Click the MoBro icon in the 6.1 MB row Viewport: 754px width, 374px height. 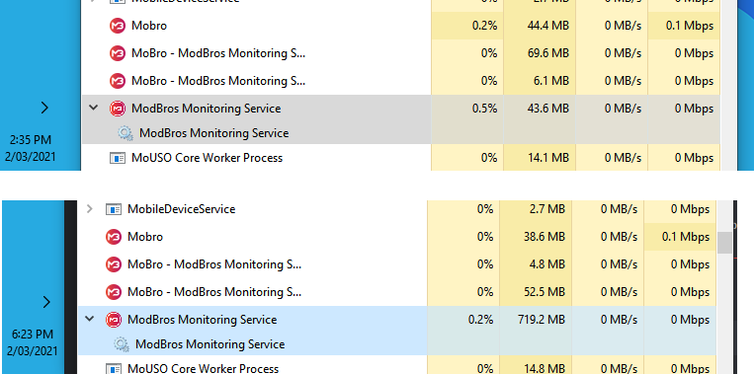(118, 81)
